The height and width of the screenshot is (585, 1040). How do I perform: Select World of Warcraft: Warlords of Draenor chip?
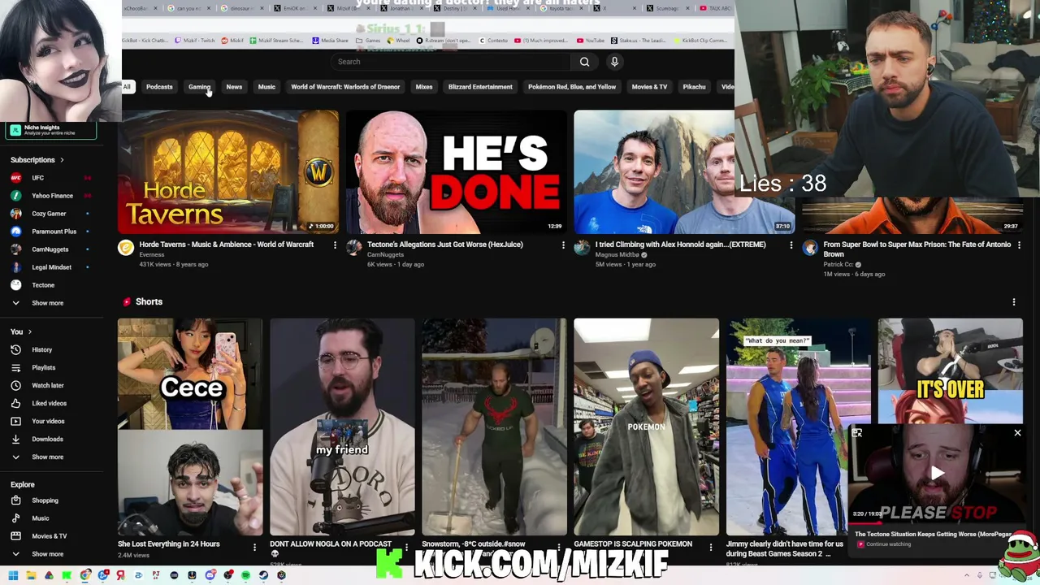tap(345, 87)
